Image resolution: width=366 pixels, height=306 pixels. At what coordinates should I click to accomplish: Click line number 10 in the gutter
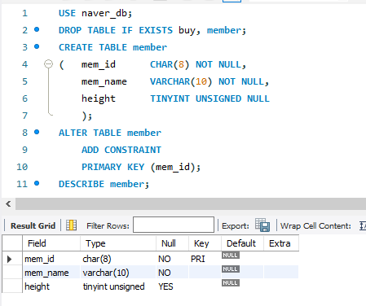coord(22,167)
